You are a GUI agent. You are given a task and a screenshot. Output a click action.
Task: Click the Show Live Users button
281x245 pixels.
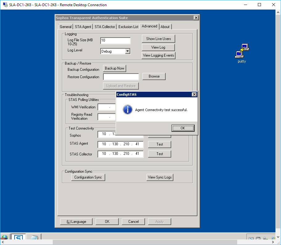tap(159, 39)
